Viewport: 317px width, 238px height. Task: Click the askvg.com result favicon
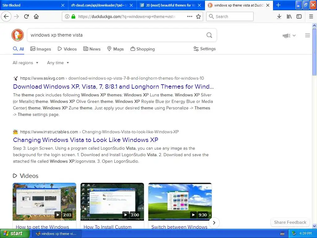pyautogui.click(x=15, y=78)
